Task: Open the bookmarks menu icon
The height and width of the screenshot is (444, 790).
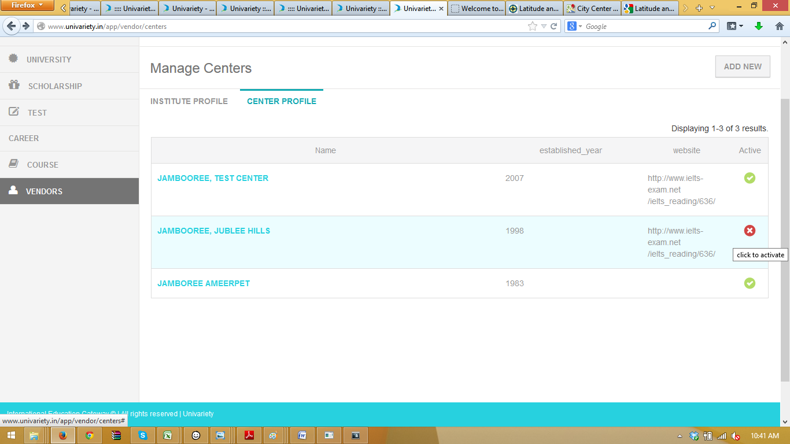Action: point(735,26)
